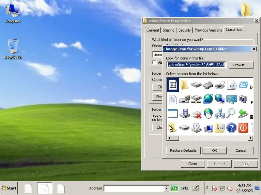Cancel the Change Icon dialog
The image size is (261, 195).
[241, 150]
